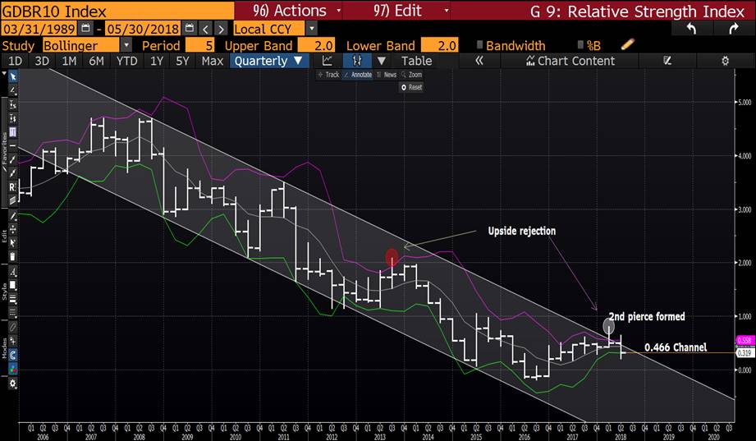Shift date range back with left arrow
The width and height of the screenshot is (756, 441).
(x=206, y=29)
